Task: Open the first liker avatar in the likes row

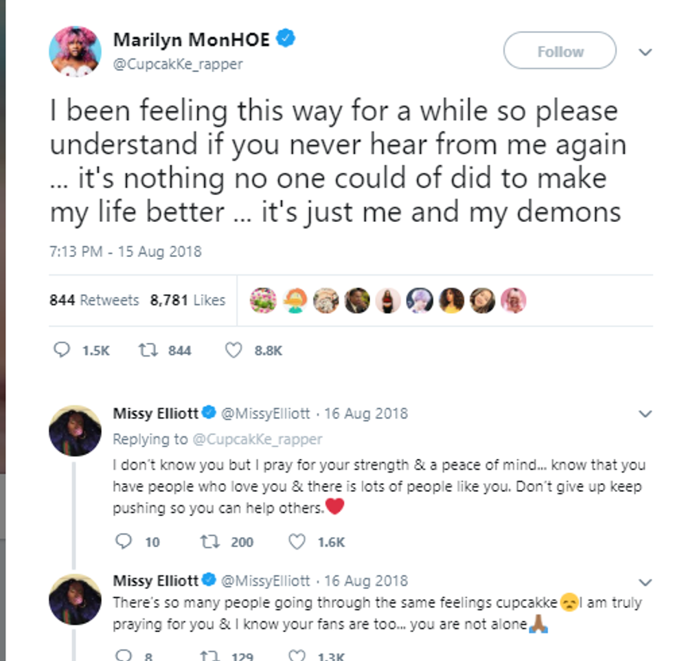Action: pyautogui.click(x=263, y=300)
